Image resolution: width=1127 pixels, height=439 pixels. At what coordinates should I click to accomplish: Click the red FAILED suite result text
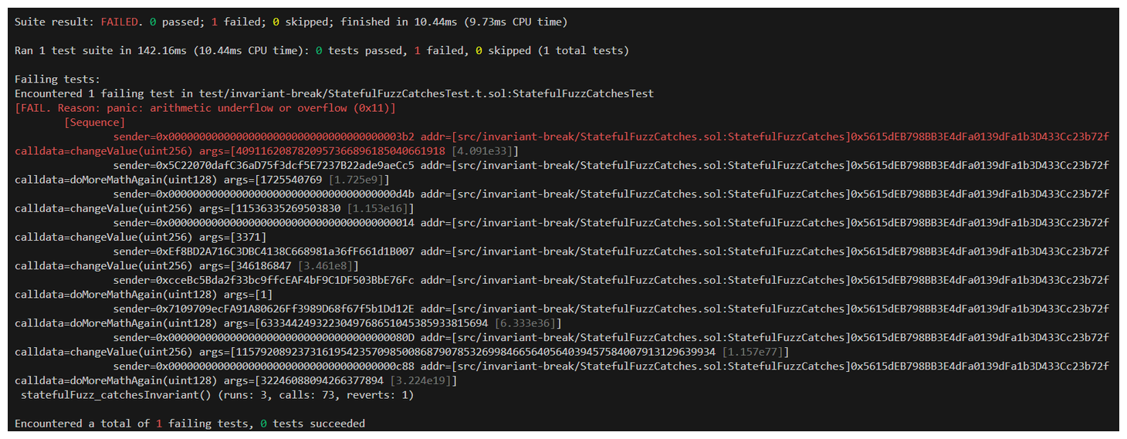[x=120, y=22]
